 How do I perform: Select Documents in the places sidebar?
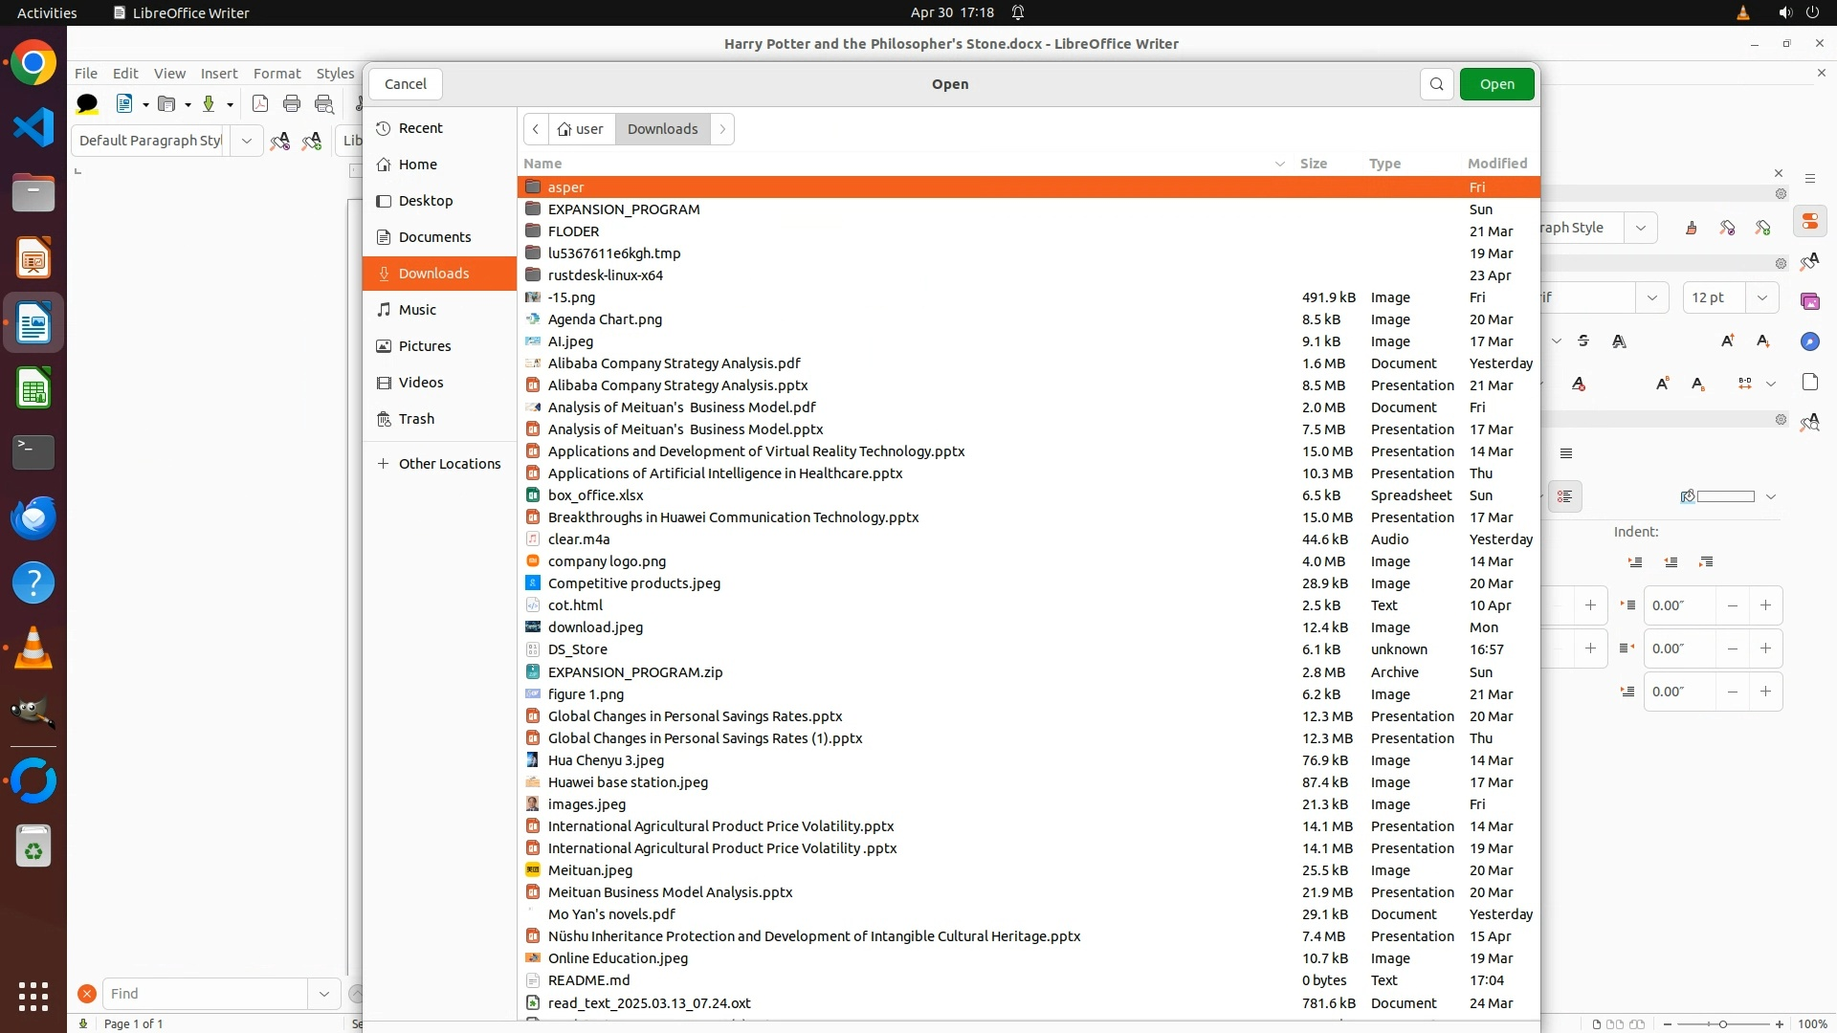[434, 237]
